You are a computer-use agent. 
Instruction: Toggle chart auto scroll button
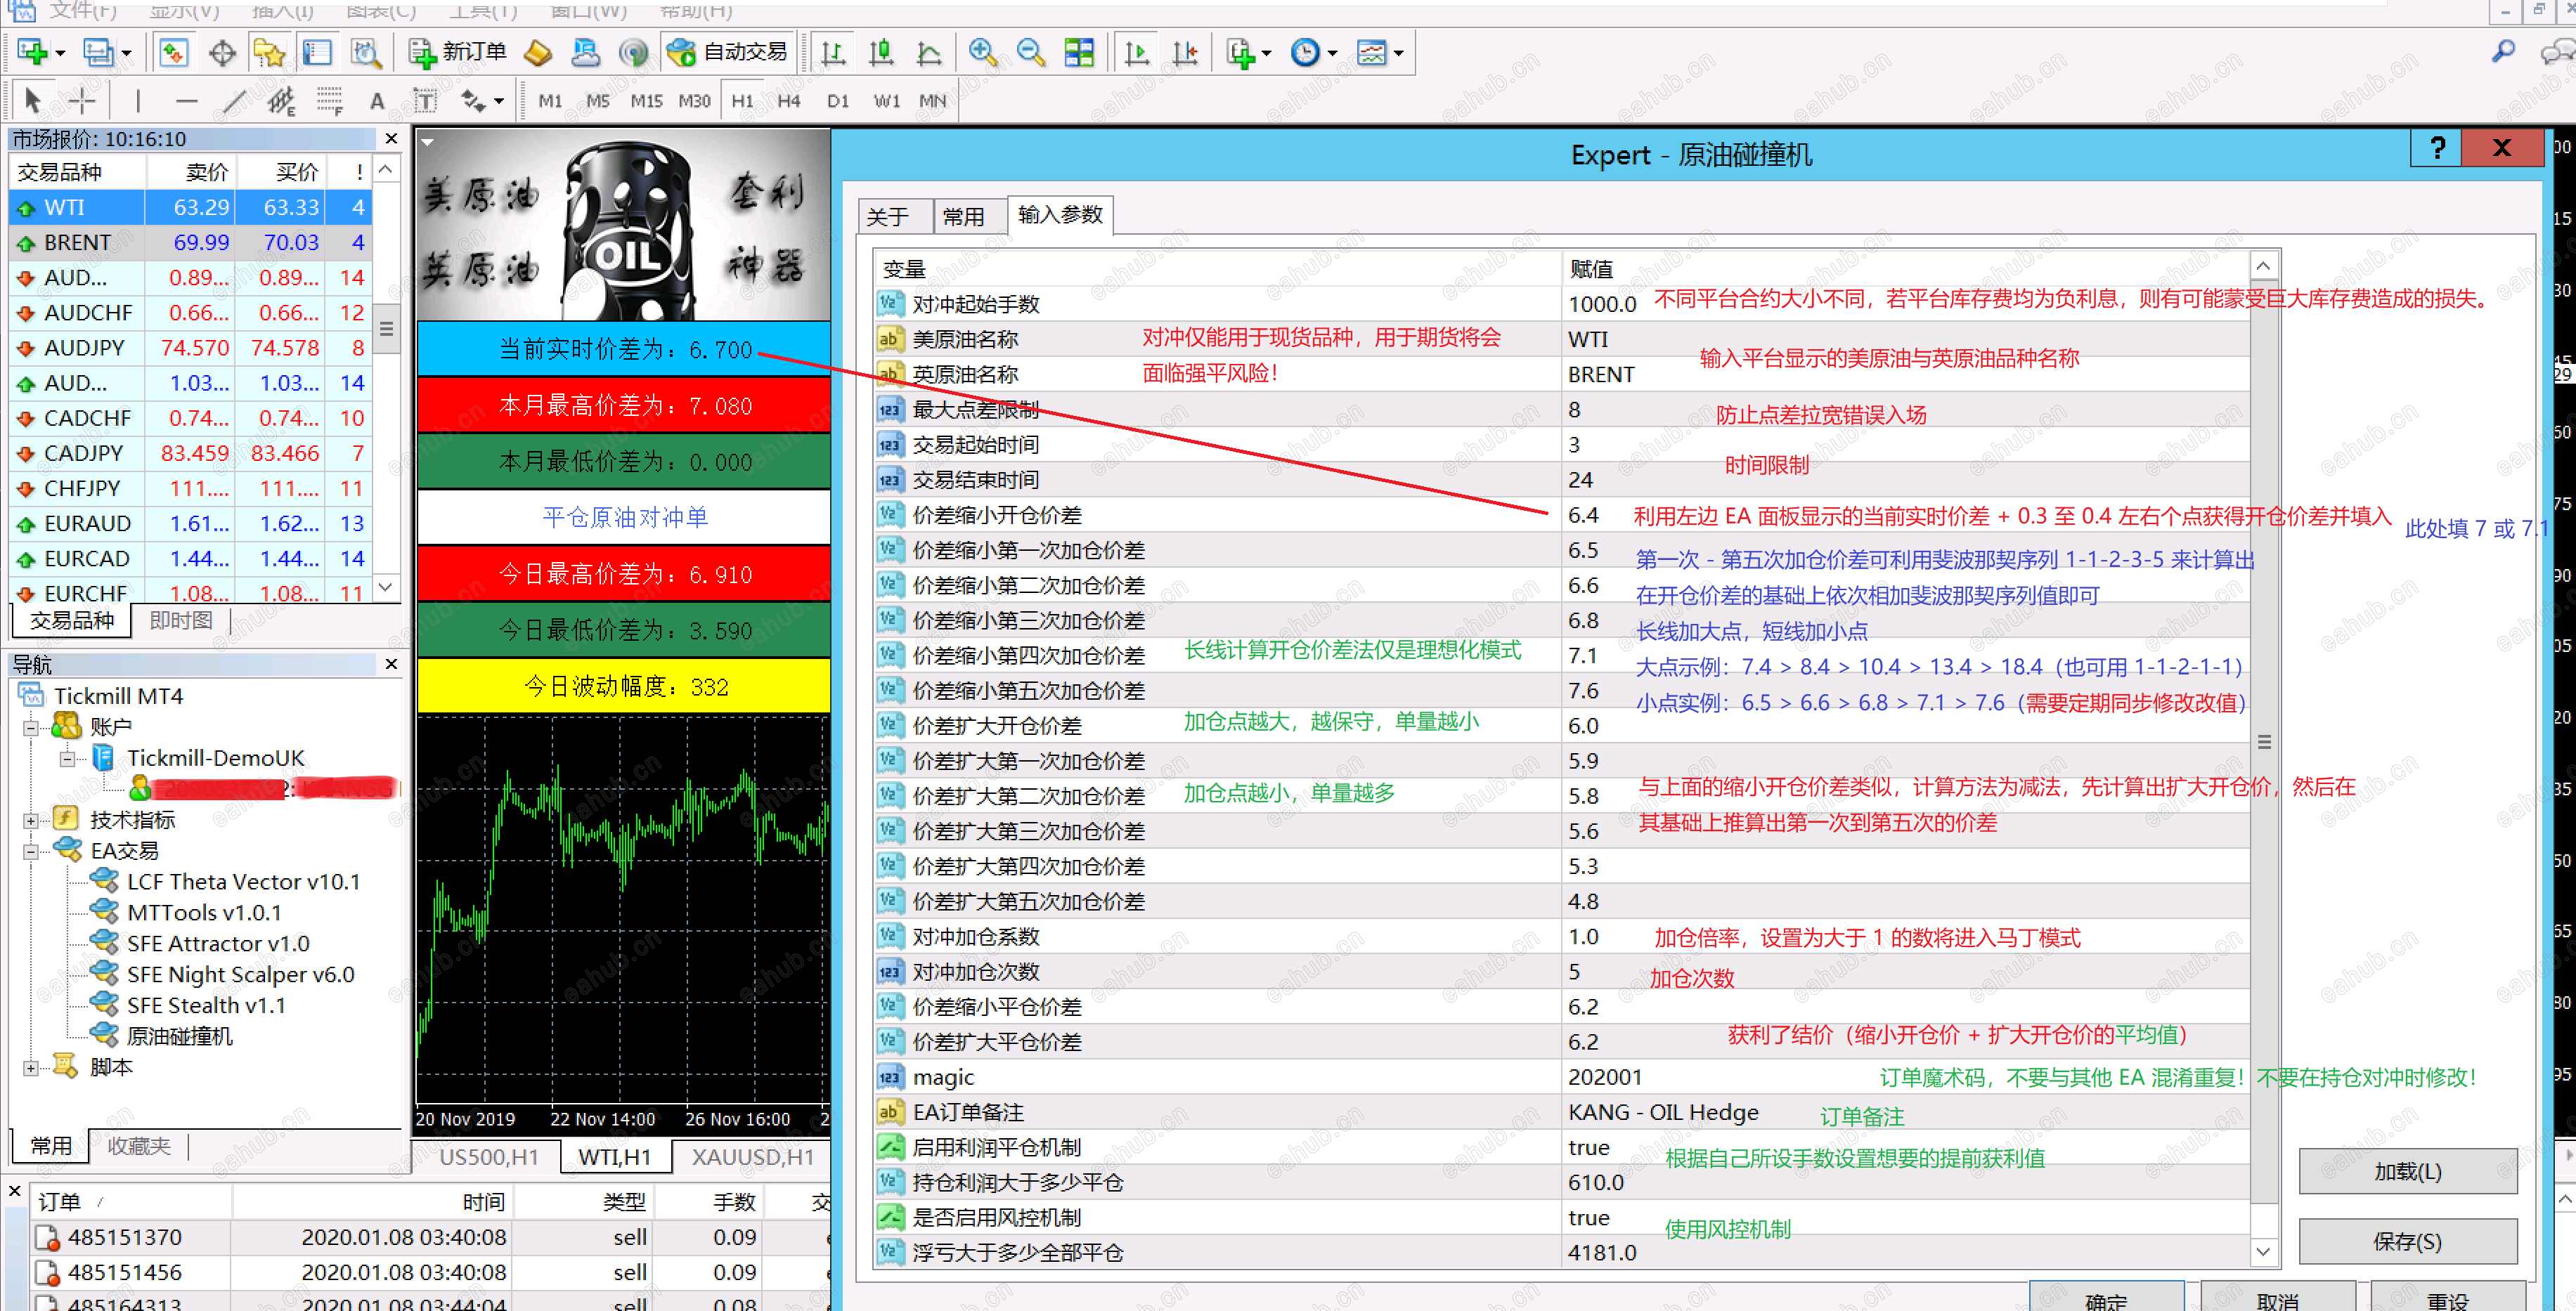pos(1136,52)
